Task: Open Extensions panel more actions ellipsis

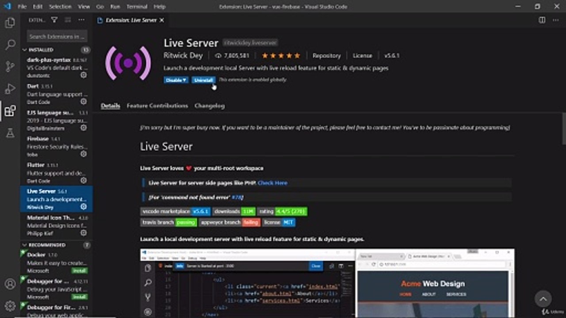Action: point(81,20)
